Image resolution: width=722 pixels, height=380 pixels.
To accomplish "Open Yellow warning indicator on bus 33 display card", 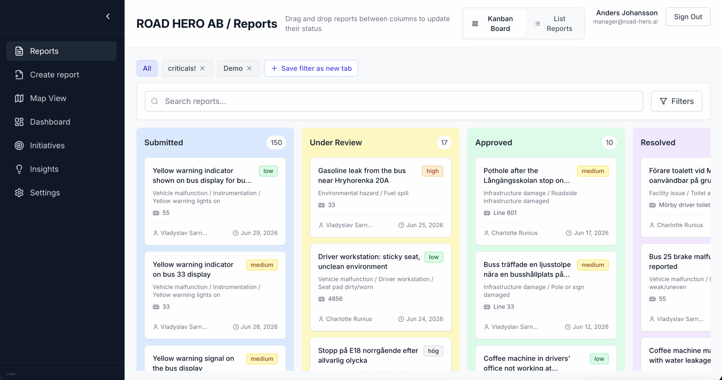I will pyautogui.click(x=215, y=295).
